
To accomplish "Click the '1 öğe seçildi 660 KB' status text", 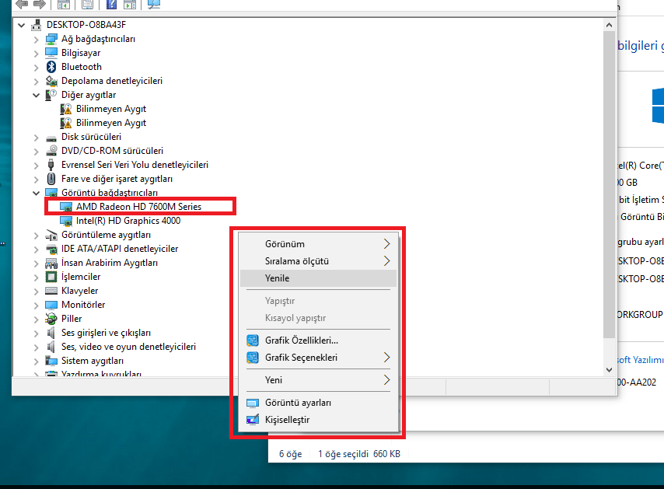I will click(359, 454).
